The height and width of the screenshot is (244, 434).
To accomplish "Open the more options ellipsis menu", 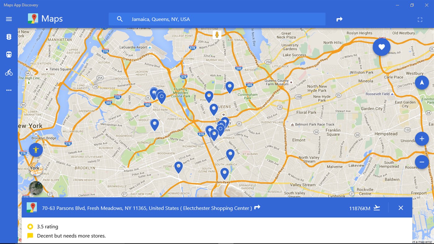I will click(9, 90).
